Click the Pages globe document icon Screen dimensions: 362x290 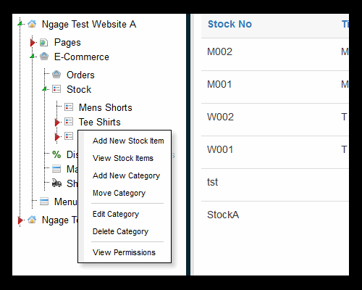43,43
